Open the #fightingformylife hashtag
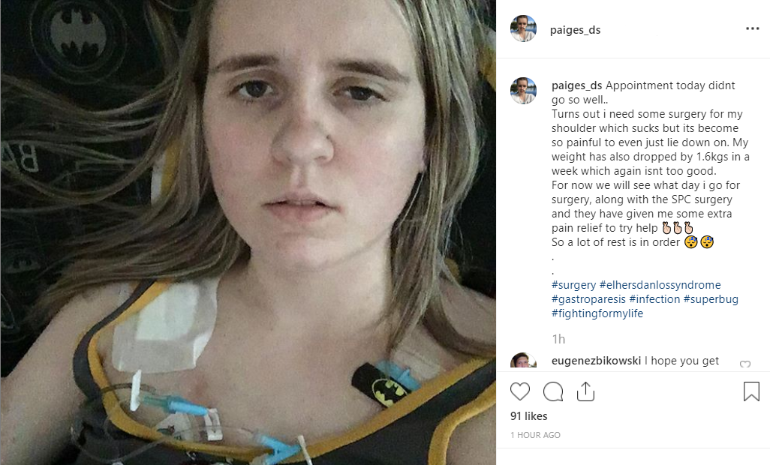The width and height of the screenshot is (770, 465). click(597, 313)
